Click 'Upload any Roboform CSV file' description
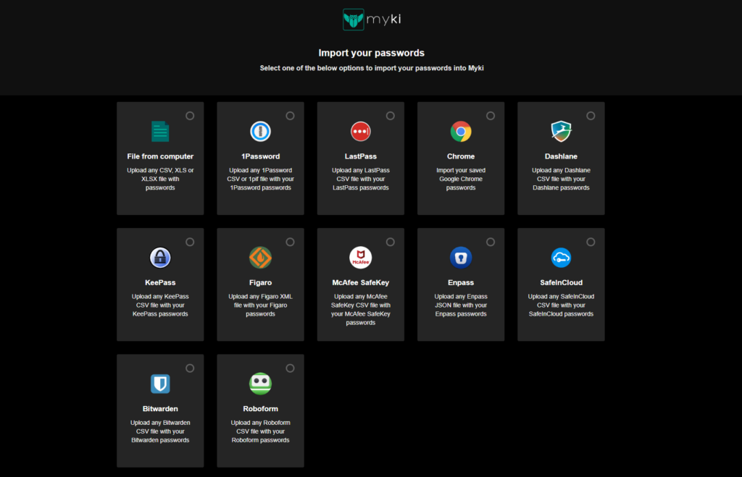Viewport: 742px width, 477px height. (260, 431)
